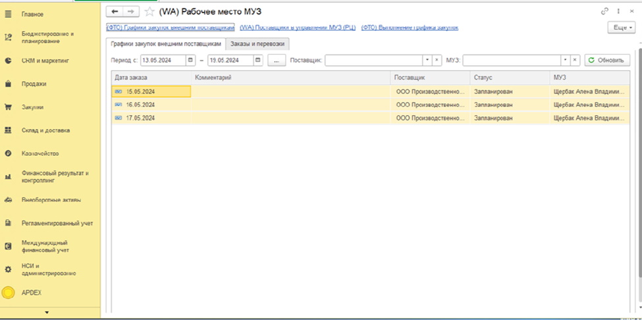Viewport: 642px width, 321px height.
Task: Switch to Заказы и перевозки tab
Action: tap(257, 44)
